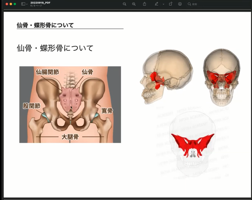Select the highlight pen tool
This screenshot has height=200, width=252.
click(x=157, y=4)
